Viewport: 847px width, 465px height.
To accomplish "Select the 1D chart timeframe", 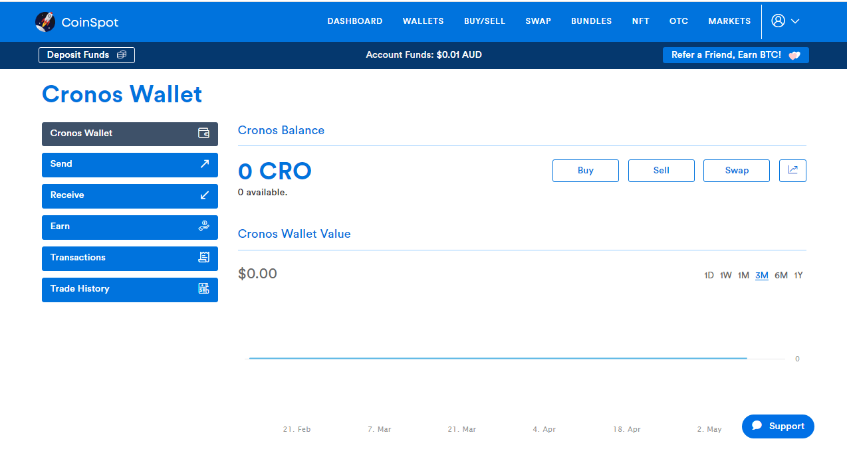I will pos(708,274).
